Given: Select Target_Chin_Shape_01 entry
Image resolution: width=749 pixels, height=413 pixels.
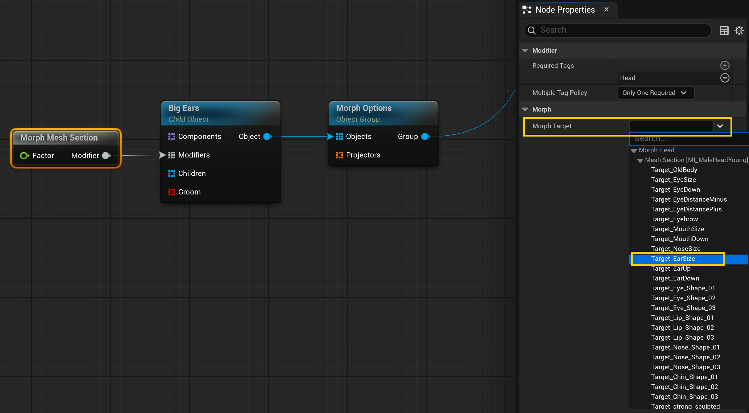Looking at the screenshot, I should (684, 377).
